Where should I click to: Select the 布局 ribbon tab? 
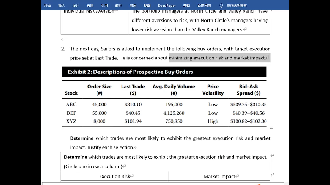pos(90,5)
